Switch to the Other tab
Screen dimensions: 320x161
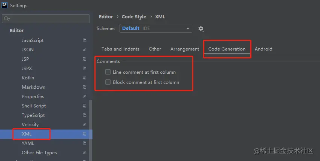point(155,49)
